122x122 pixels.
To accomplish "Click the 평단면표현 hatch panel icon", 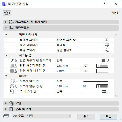I will coord(11,28).
